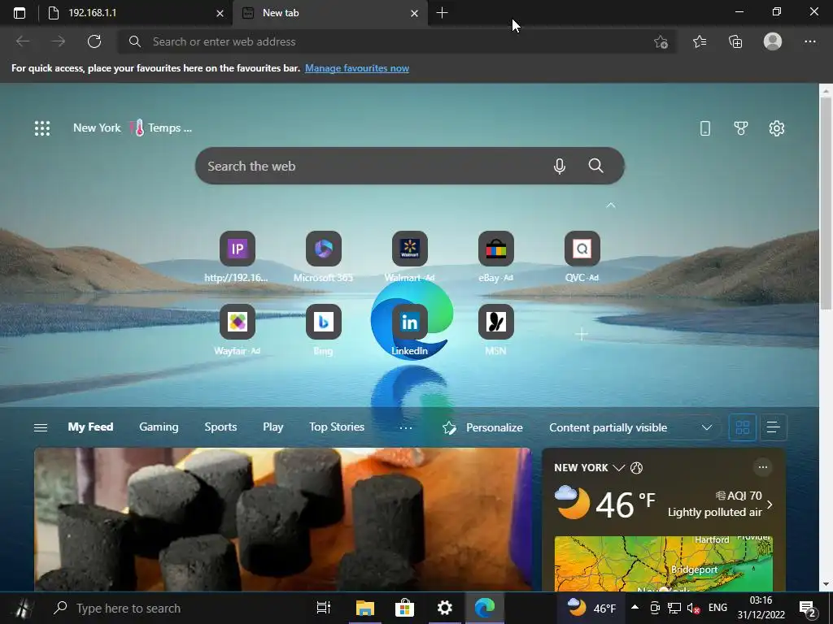Open Task View on taskbar
833x624 pixels.
[323, 608]
